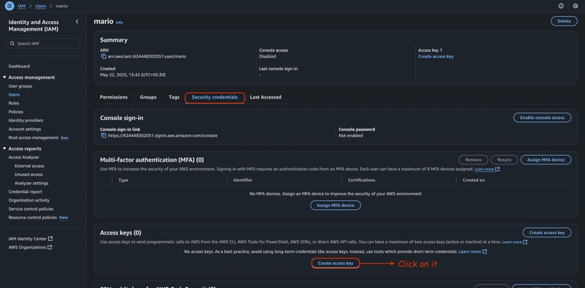Open Root access management in sidebar
585x288 pixels.
coord(33,137)
